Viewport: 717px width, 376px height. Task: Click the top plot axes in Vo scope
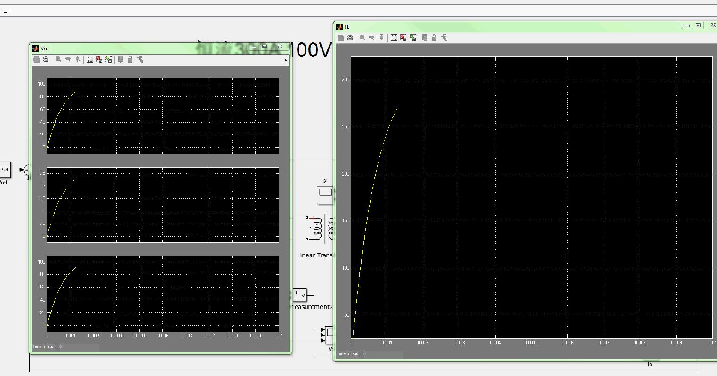coord(163,116)
